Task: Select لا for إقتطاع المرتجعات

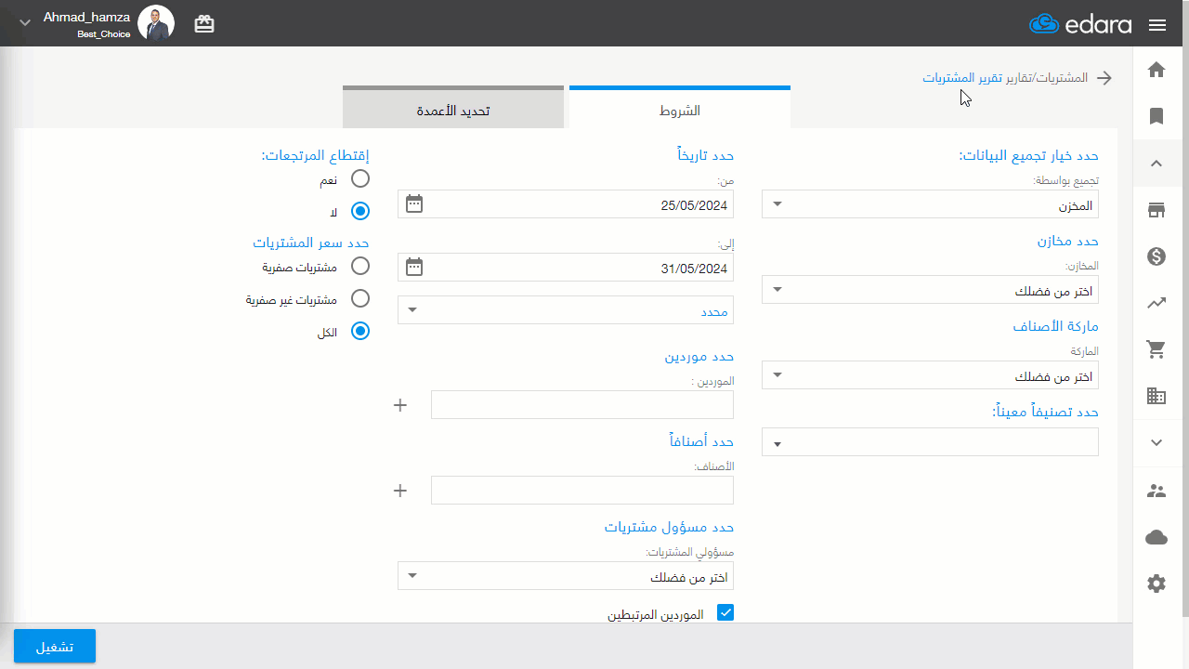Action: tap(360, 211)
